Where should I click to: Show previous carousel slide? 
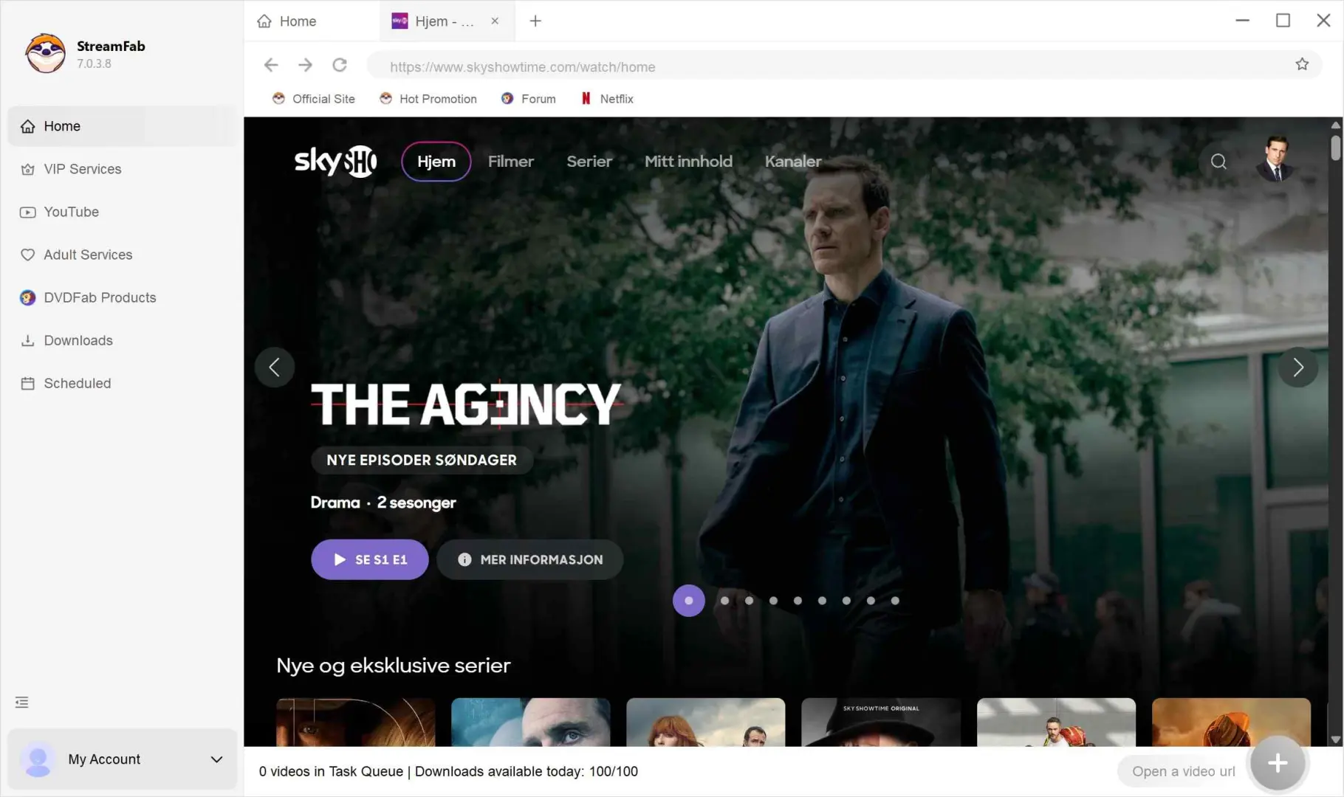tap(275, 367)
